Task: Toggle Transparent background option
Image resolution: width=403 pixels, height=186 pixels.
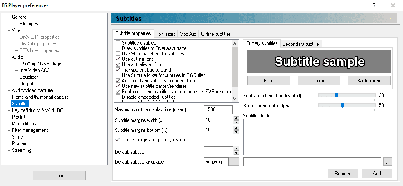Action: click(x=118, y=69)
